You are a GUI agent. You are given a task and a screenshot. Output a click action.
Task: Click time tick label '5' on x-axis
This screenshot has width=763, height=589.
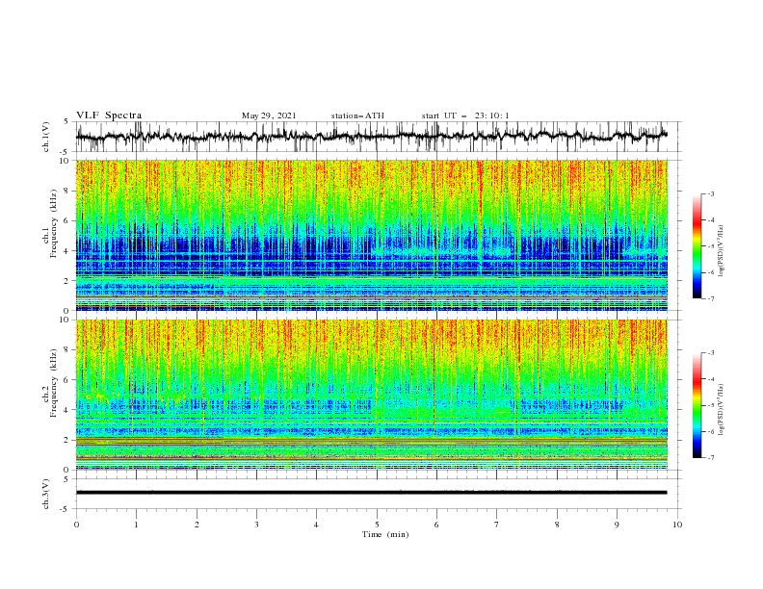[x=377, y=525]
